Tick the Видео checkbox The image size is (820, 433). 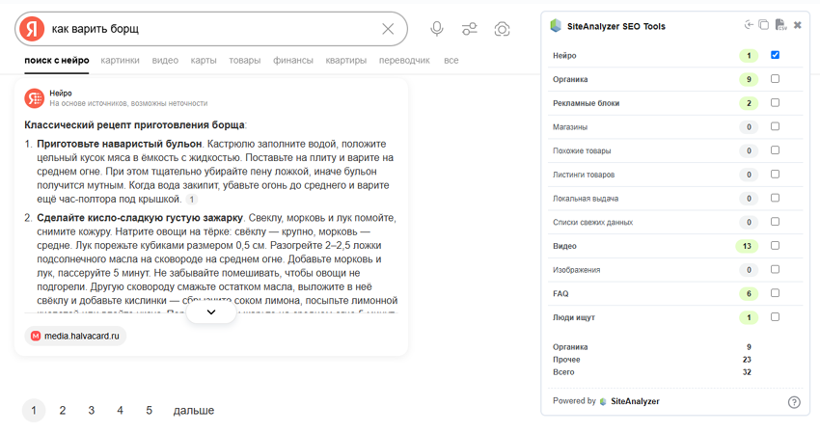775,246
